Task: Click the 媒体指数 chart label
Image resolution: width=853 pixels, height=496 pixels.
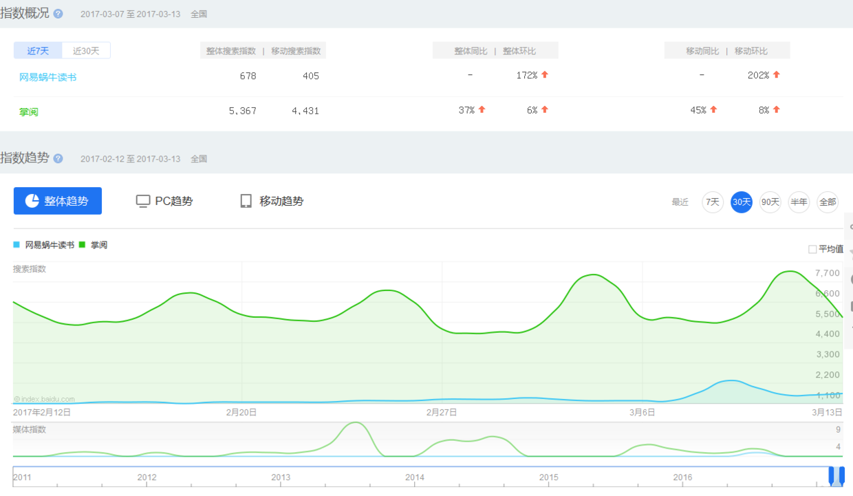Action: (30, 430)
